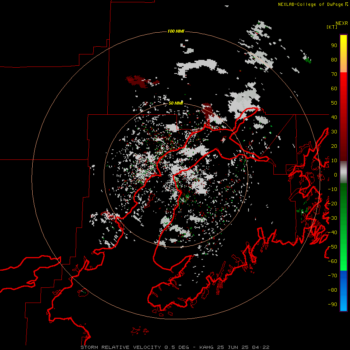Click the 50 NMI range ring label
Viewport: 350px width, 350px height.
(x=176, y=103)
